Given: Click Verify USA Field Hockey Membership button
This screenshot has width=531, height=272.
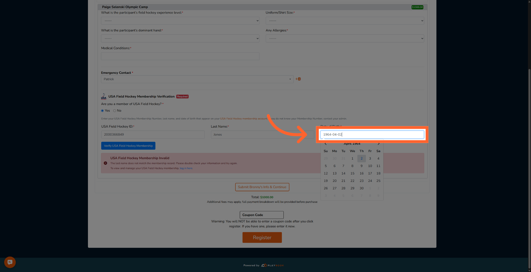Looking at the screenshot, I should point(128,146).
